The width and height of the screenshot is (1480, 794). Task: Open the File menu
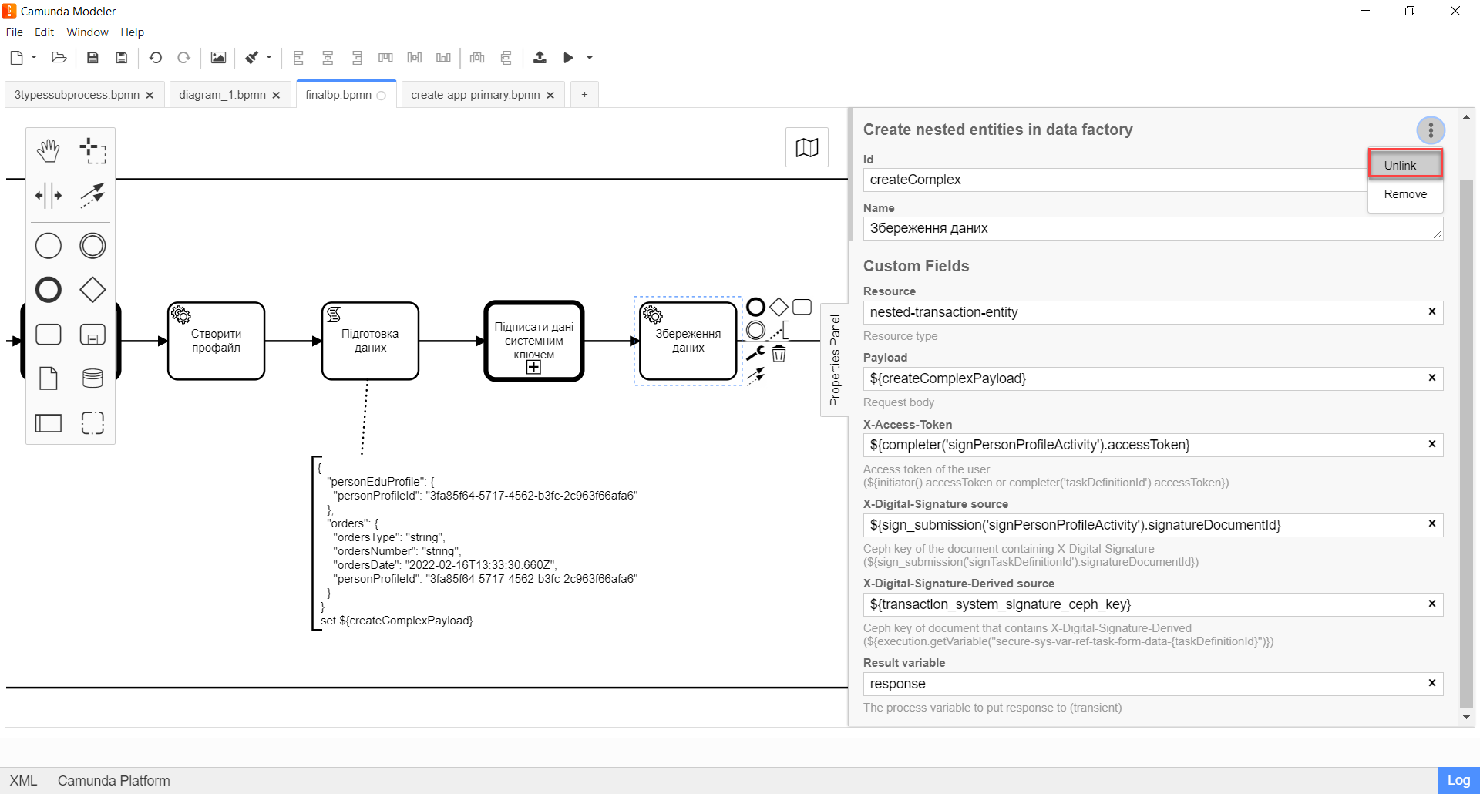pyautogui.click(x=15, y=32)
